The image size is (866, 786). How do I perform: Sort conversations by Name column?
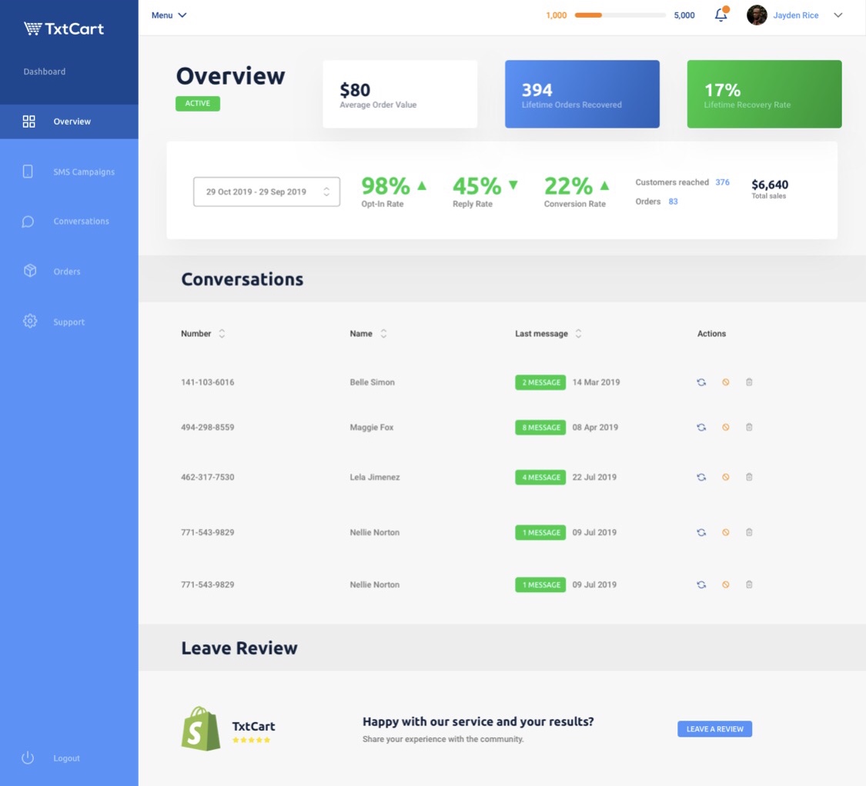383,333
